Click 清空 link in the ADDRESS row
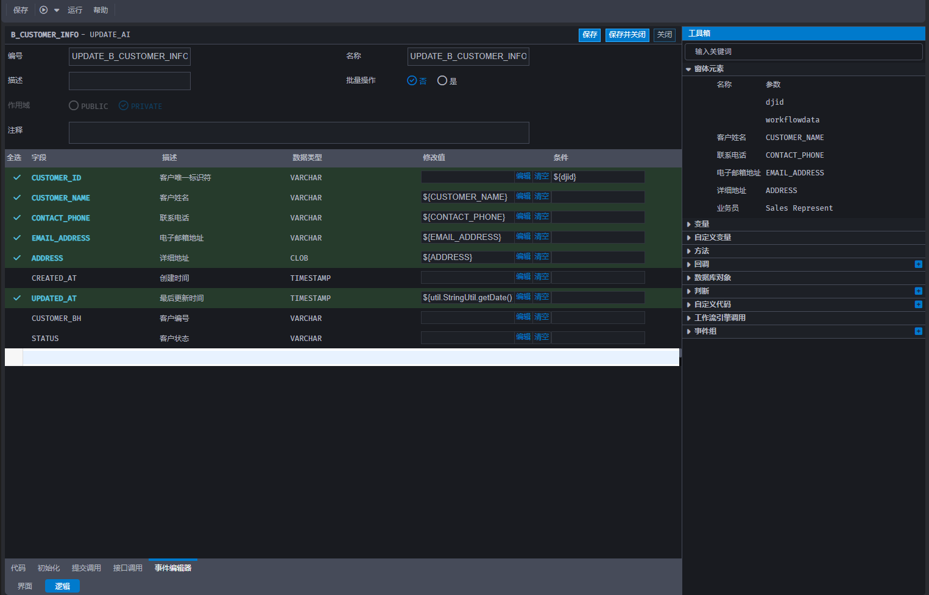 pyautogui.click(x=542, y=257)
